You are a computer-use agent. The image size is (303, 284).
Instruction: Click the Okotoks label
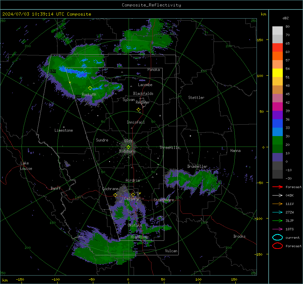135,225
